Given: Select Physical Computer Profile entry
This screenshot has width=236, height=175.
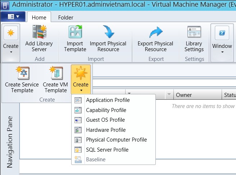Looking at the screenshot, I should [113, 140].
